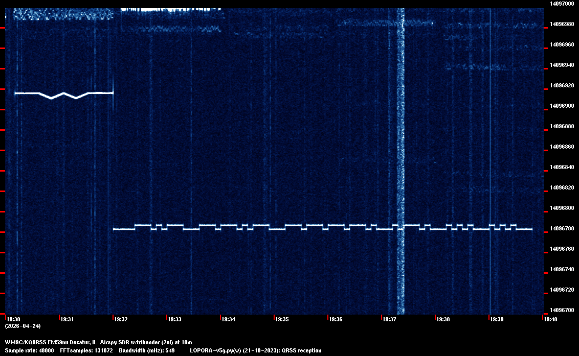Select the 19:35 time marker

click(282, 319)
